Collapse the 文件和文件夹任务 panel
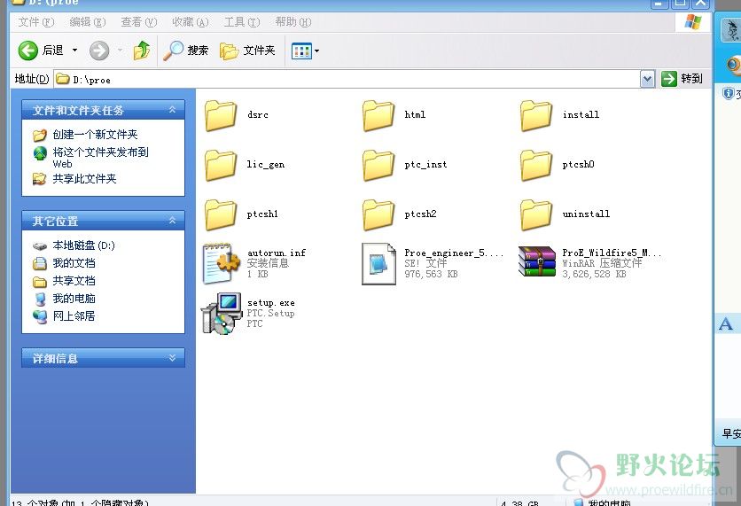 pos(173,110)
